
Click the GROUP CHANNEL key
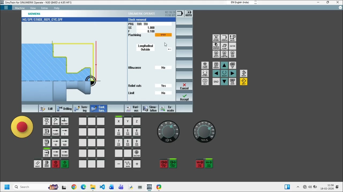(x=205, y=73)
